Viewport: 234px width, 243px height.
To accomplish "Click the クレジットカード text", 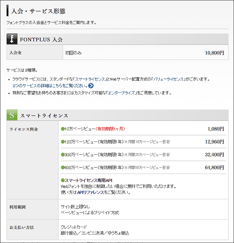I will (74, 227).
